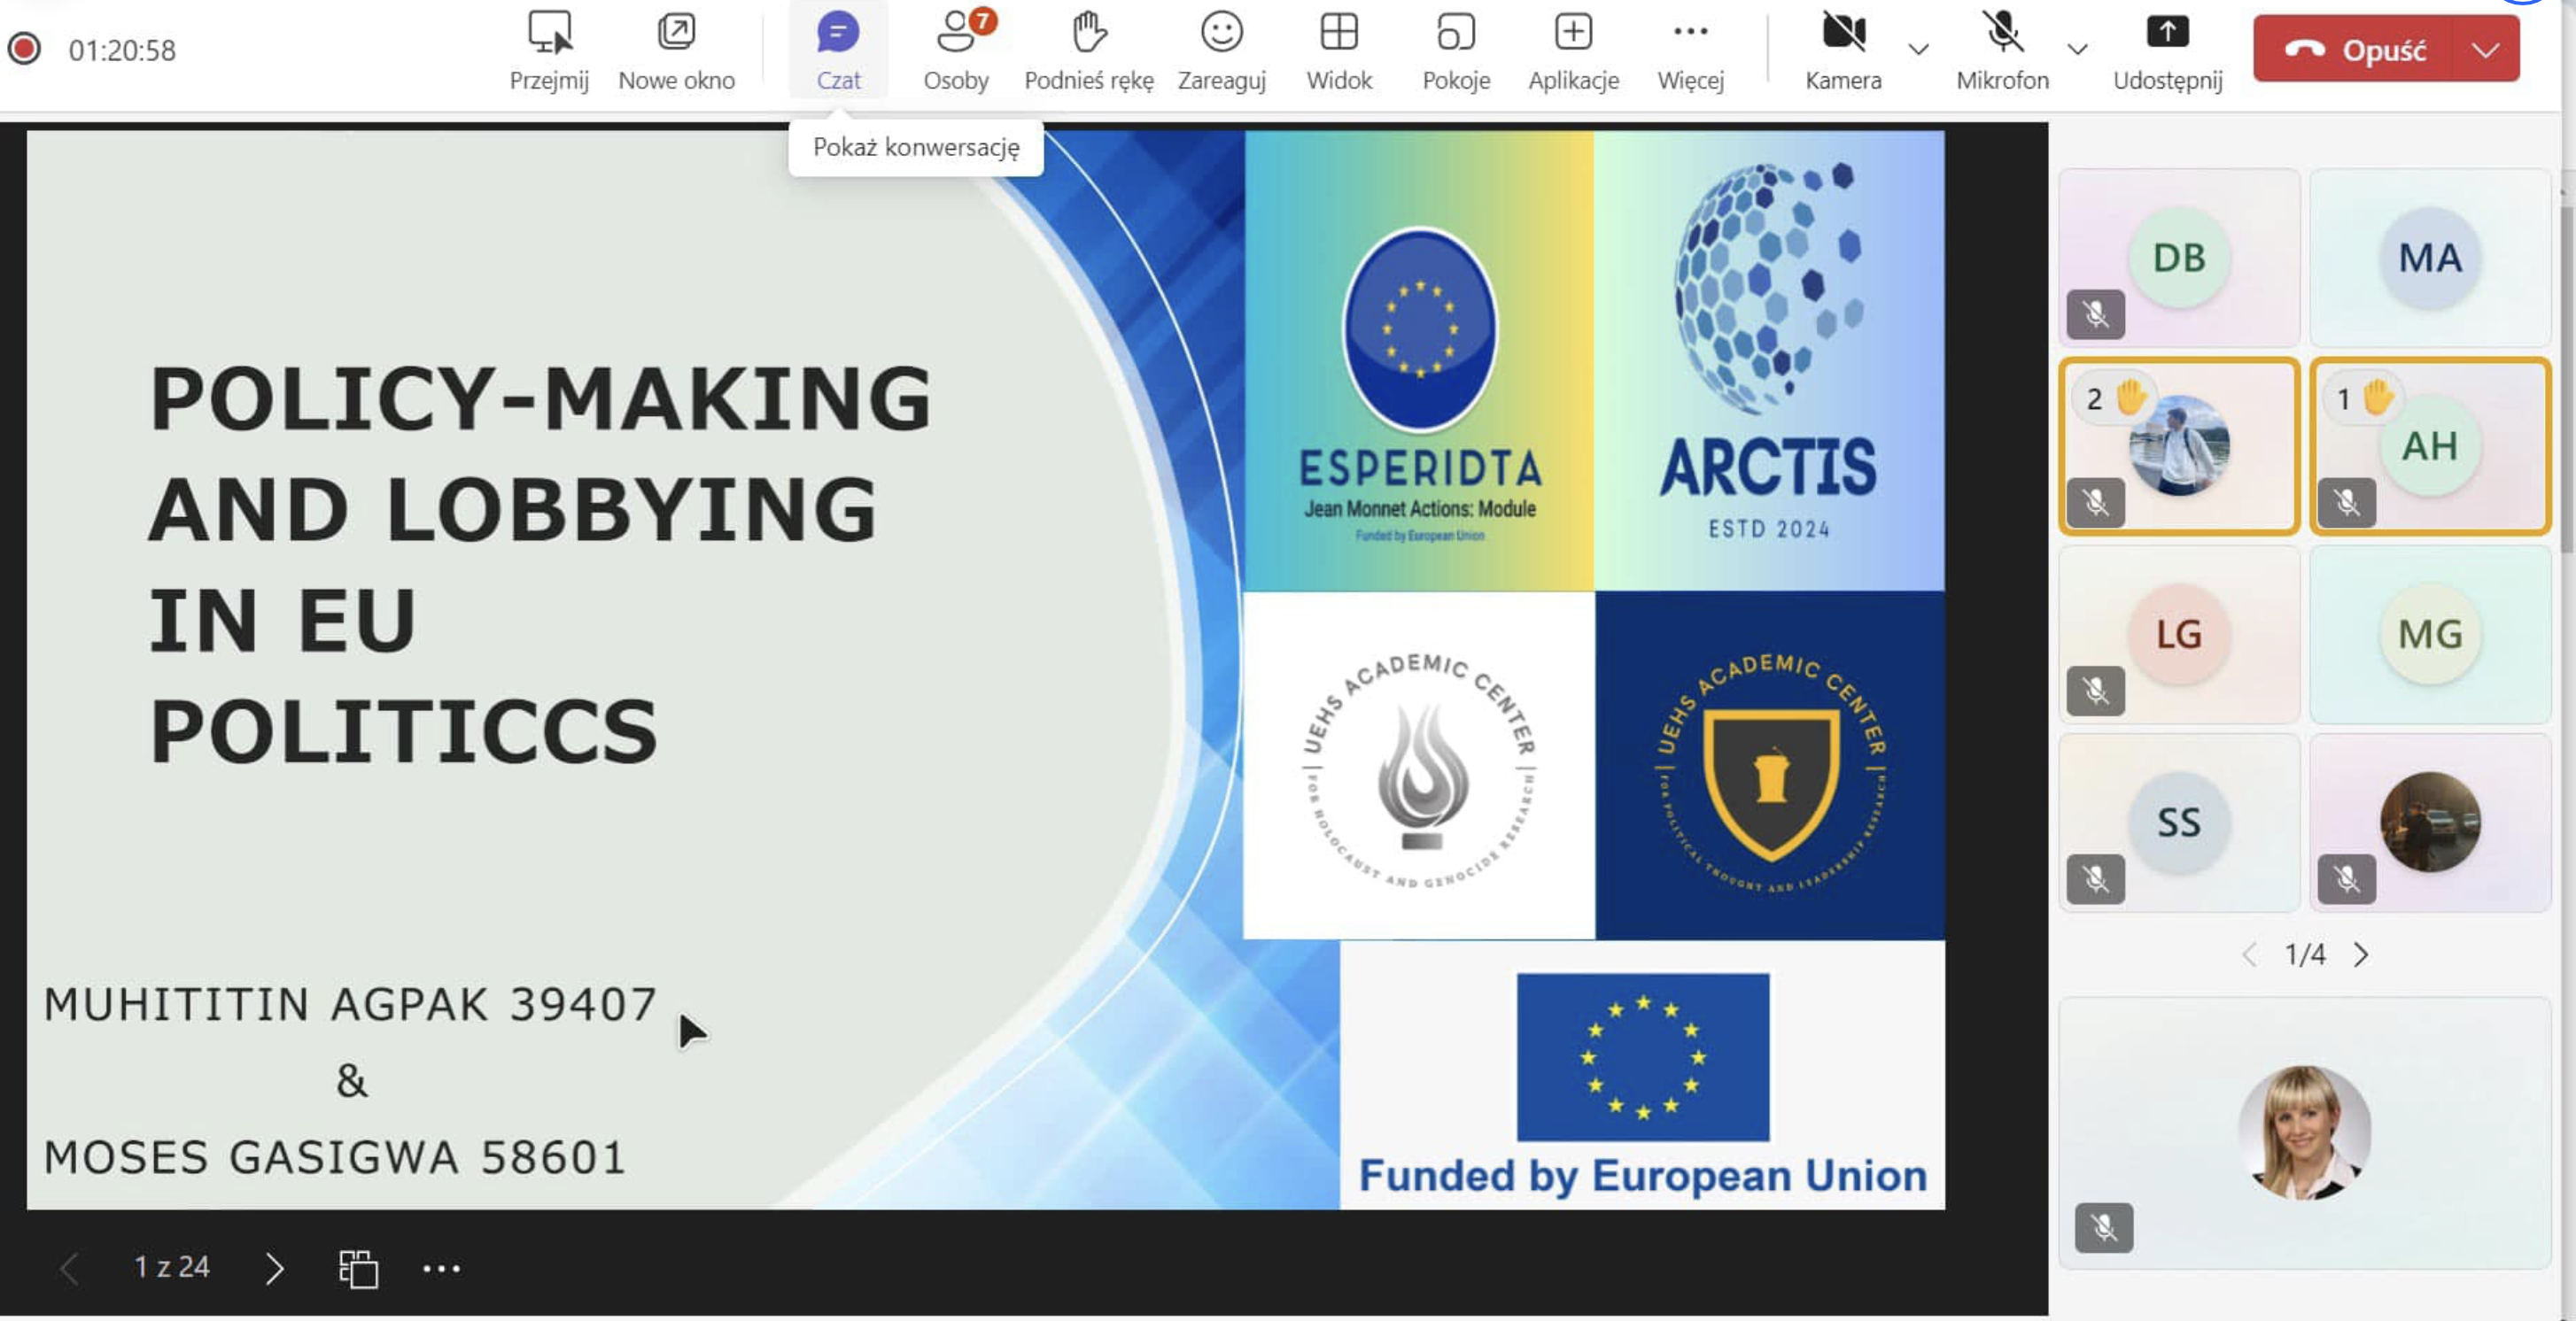Open presentation in Nowe okno
2576x1321 pixels.
click(676, 50)
